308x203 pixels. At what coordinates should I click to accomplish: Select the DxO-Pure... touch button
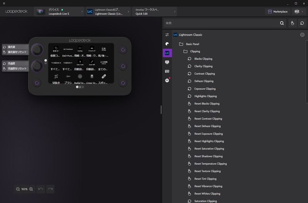click(68, 52)
